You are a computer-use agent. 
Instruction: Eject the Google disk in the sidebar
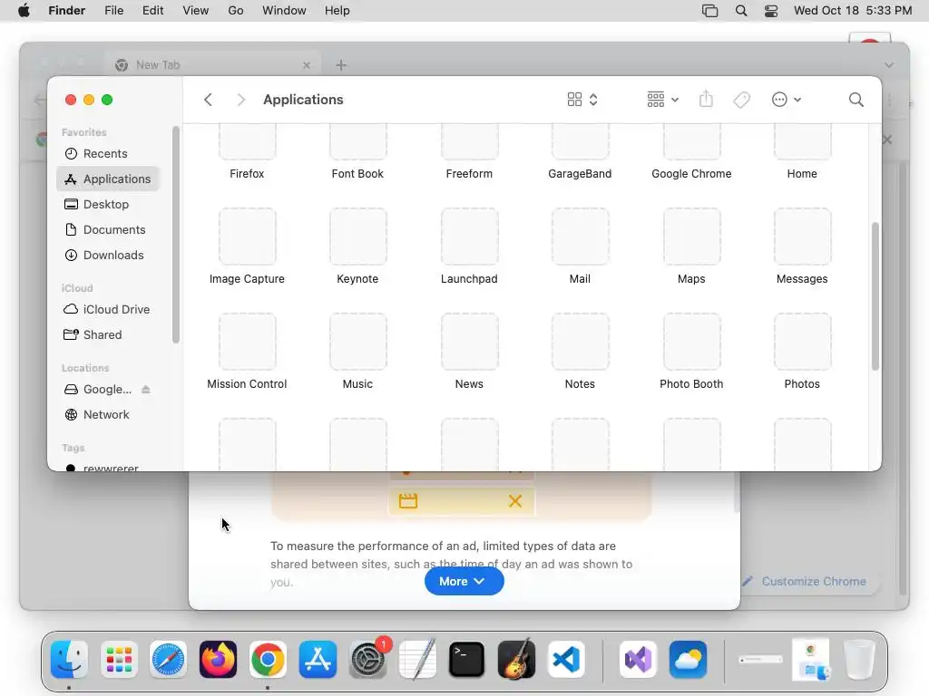pos(146,390)
